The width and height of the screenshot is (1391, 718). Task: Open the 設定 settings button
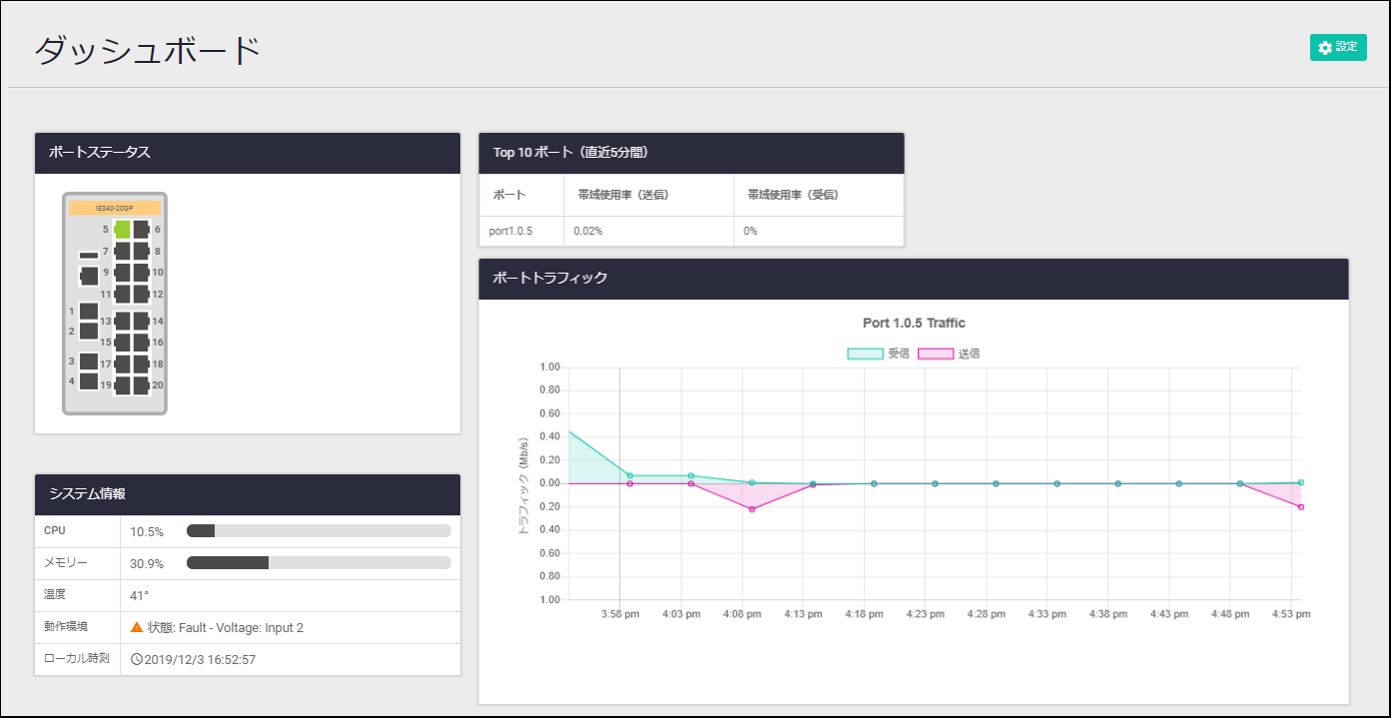[1337, 47]
